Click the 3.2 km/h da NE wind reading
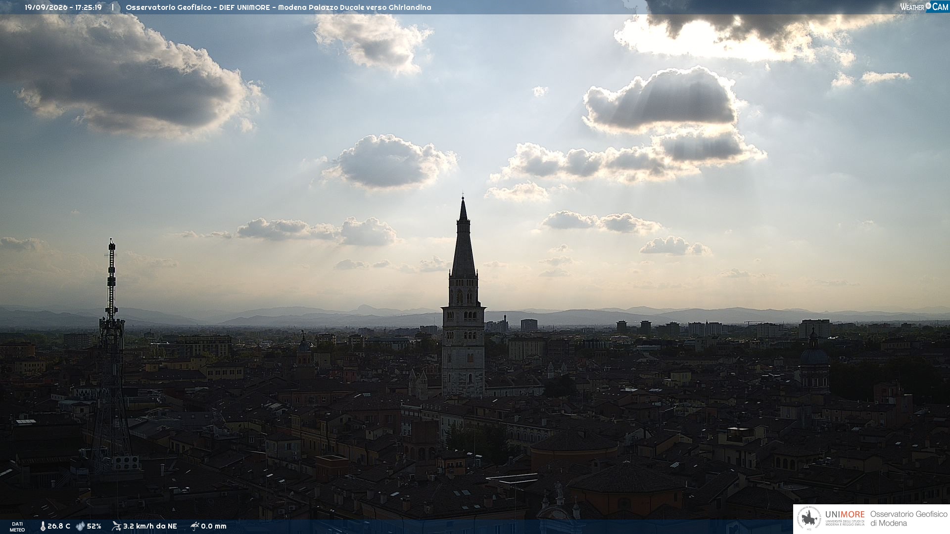The width and height of the screenshot is (950, 534). pos(150,526)
